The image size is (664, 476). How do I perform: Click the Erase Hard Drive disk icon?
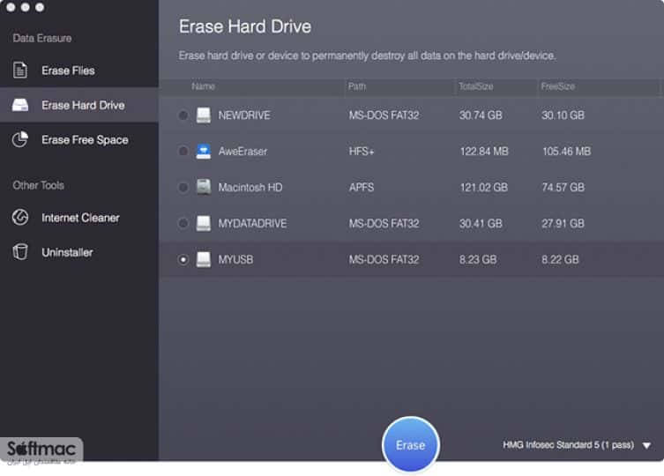coord(20,105)
